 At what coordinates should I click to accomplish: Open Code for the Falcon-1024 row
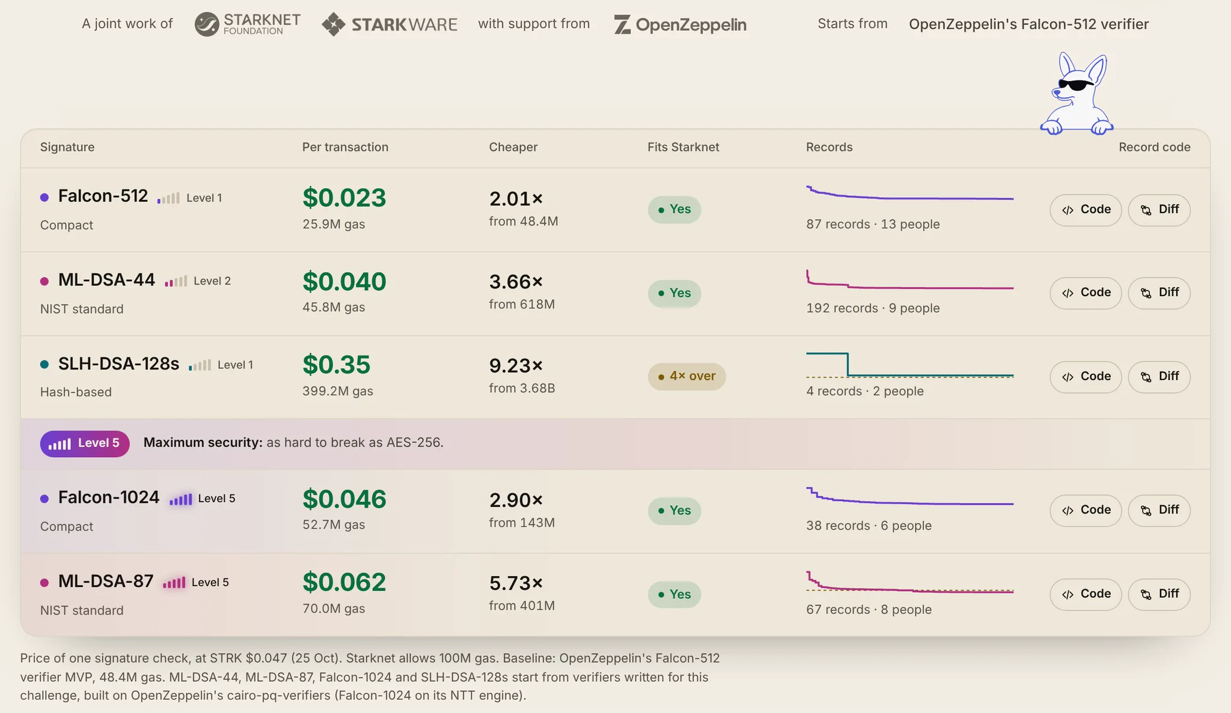pos(1086,510)
